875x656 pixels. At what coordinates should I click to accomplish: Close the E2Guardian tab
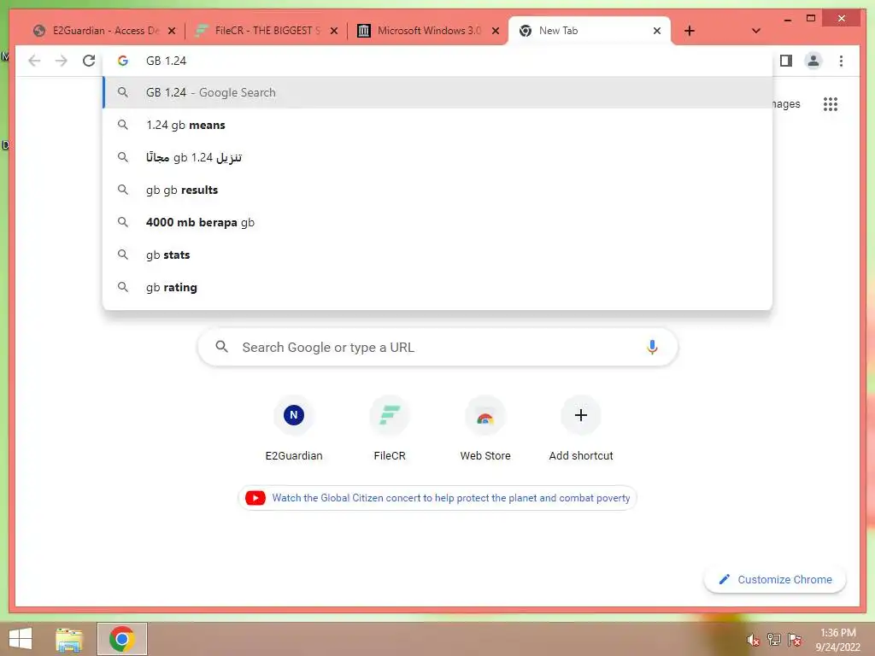pos(171,31)
